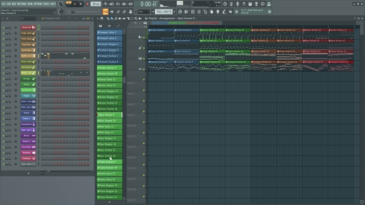This screenshot has width=365, height=205.
Task: Click the undo history icon
Action: pos(225,4)
